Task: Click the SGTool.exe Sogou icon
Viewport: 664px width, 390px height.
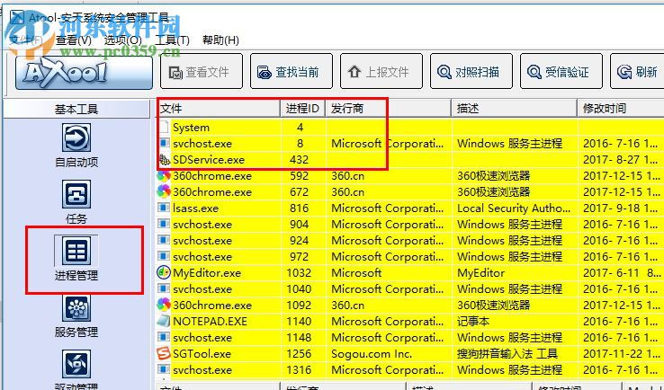Action: click(164, 354)
